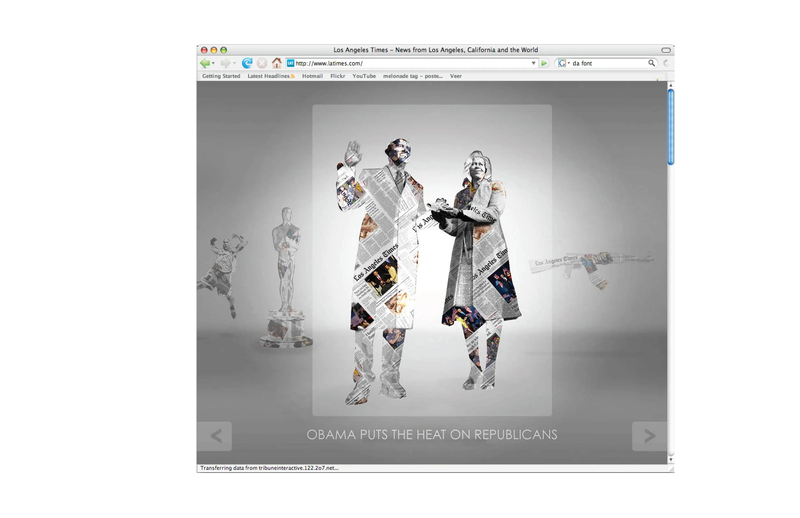Open the YouTube bookmark link
The image size is (800, 518).
point(364,76)
